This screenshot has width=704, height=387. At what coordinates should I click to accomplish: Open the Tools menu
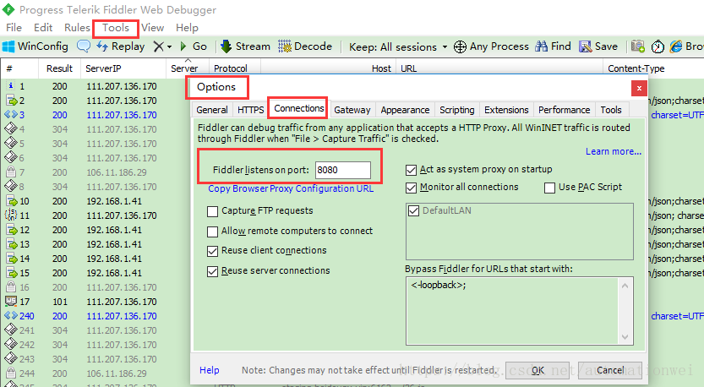[116, 28]
